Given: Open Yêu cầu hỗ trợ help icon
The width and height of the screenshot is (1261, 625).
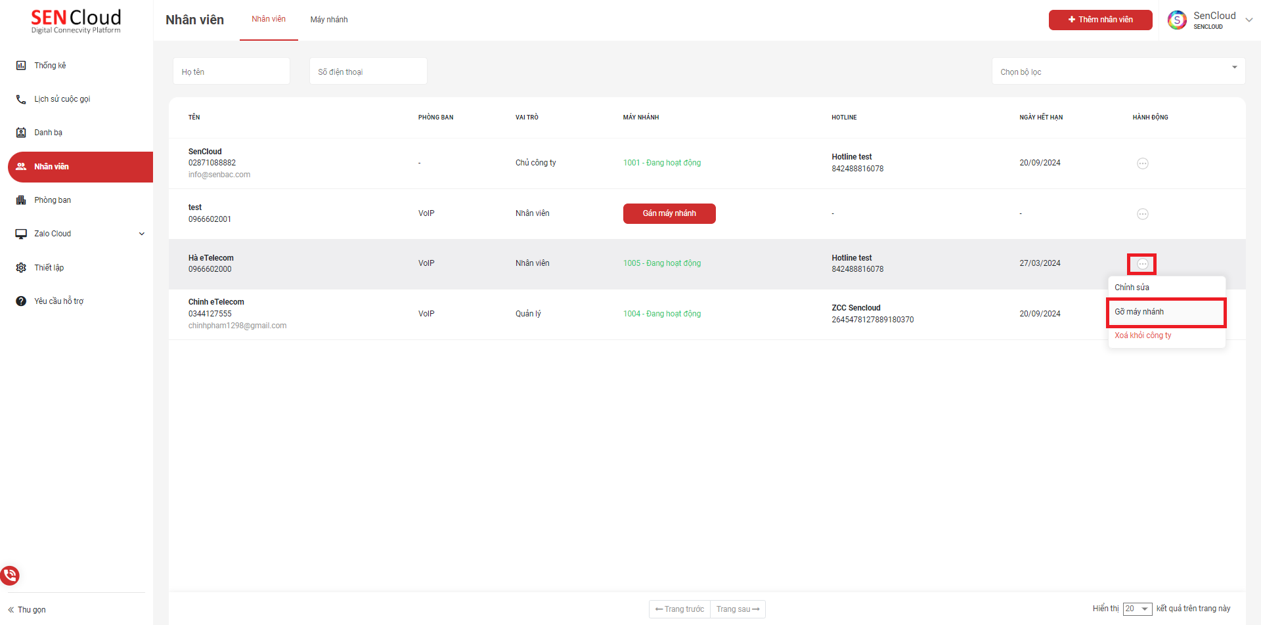Looking at the screenshot, I should click(x=21, y=301).
